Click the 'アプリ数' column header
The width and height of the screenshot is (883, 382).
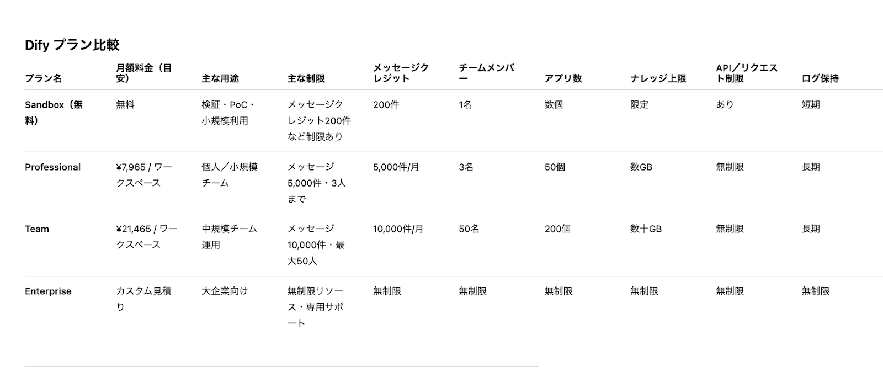(x=563, y=78)
